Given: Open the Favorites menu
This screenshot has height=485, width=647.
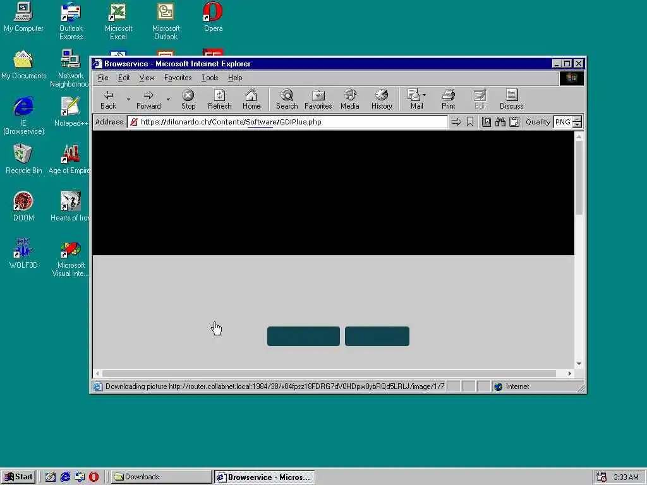Looking at the screenshot, I should click(178, 78).
